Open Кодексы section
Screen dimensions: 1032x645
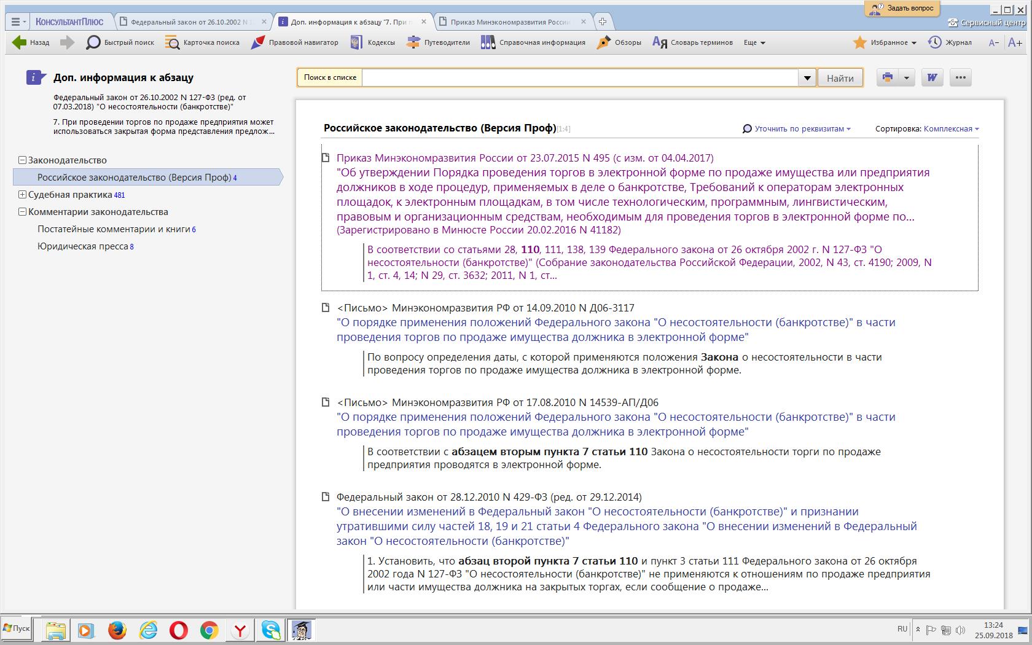[x=372, y=42]
